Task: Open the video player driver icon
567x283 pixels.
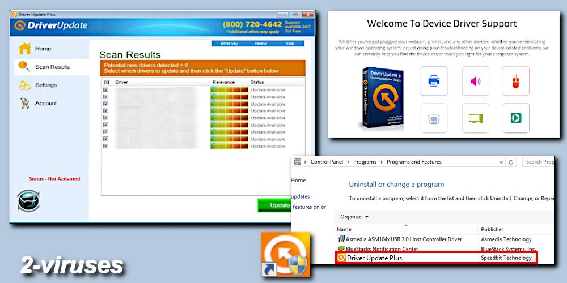Action: pyautogui.click(x=515, y=118)
